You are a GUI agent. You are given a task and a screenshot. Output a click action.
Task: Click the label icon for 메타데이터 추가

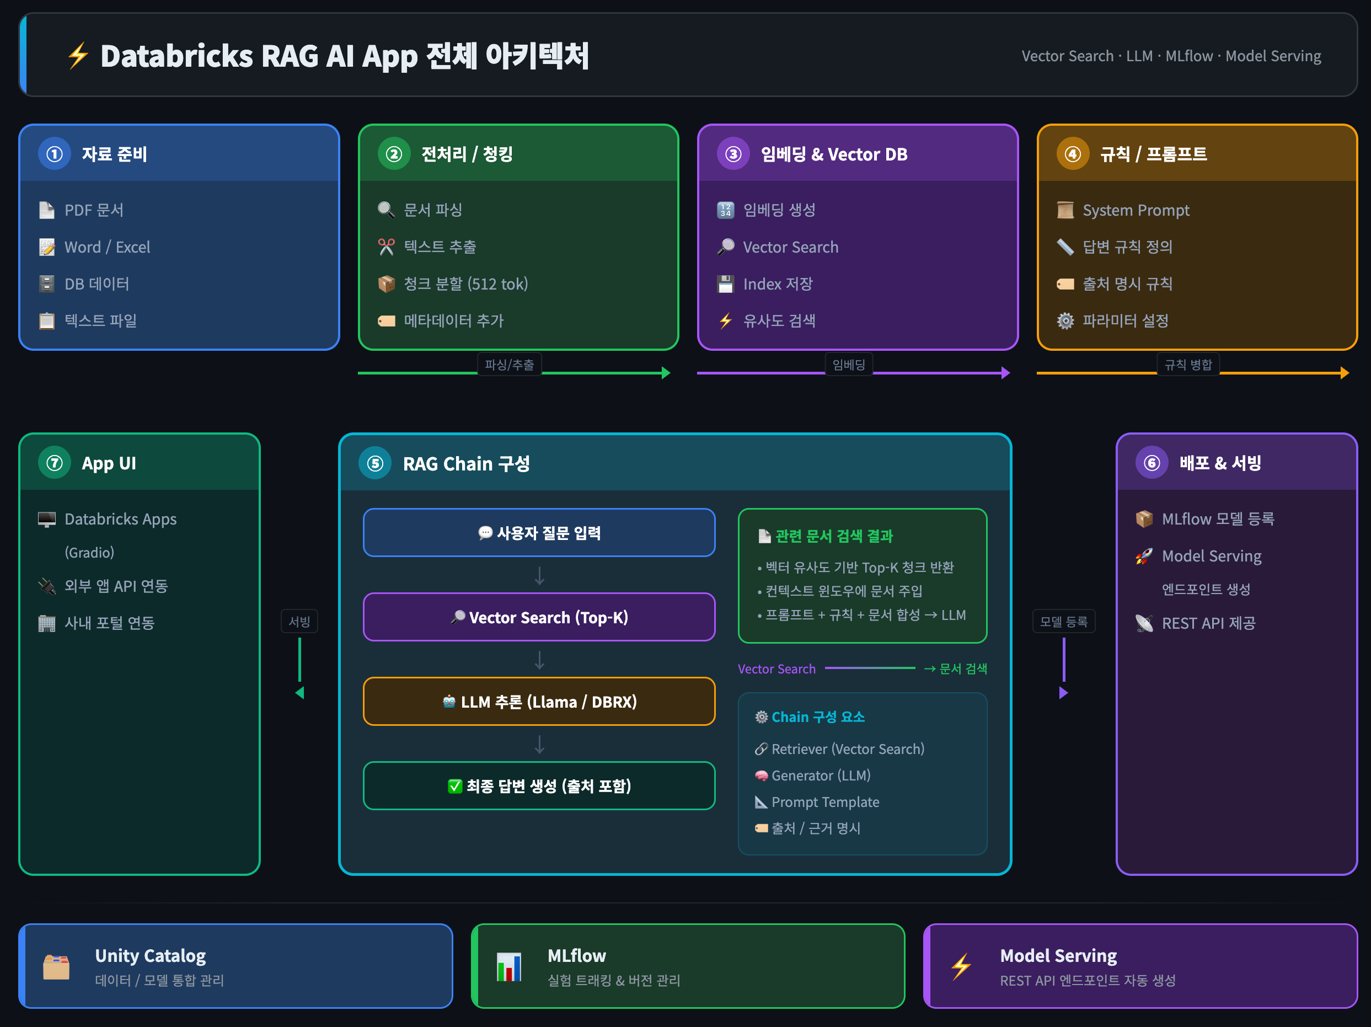tap(386, 320)
